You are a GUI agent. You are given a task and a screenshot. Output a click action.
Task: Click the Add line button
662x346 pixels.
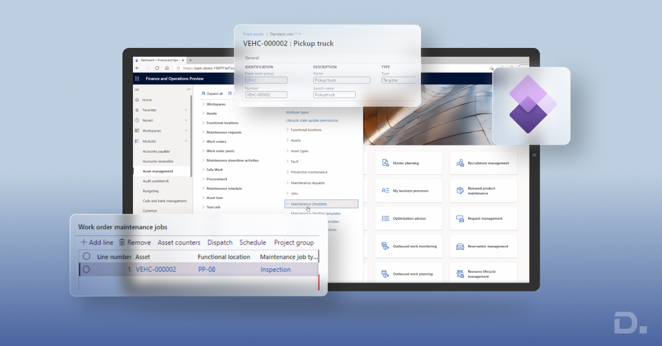pos(97,242)
